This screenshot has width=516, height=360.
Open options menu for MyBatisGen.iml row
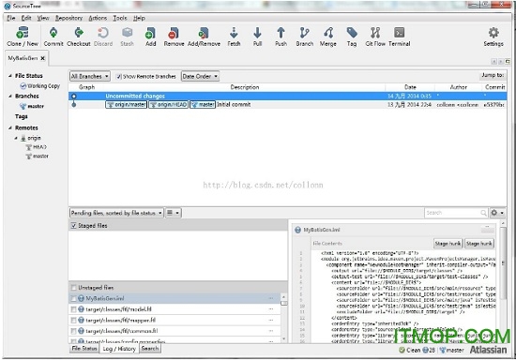[x=271, y=298]
